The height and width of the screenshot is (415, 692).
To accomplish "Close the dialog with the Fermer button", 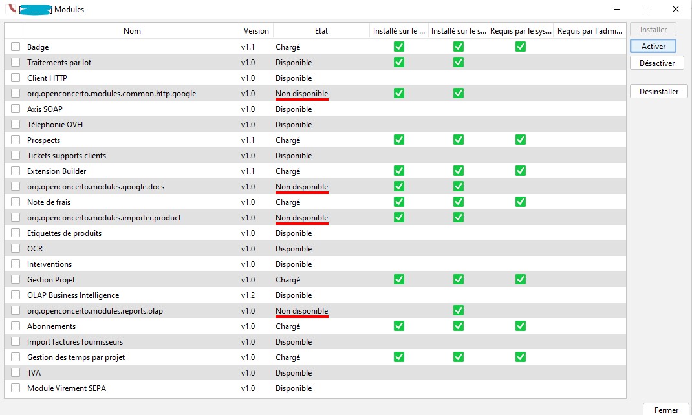I will (666, 409).
